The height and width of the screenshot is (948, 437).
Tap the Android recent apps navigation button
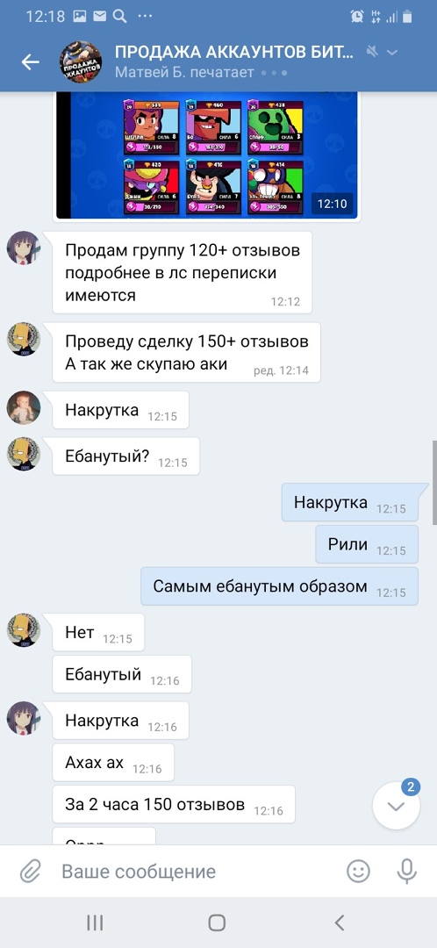tap(94, 922)
